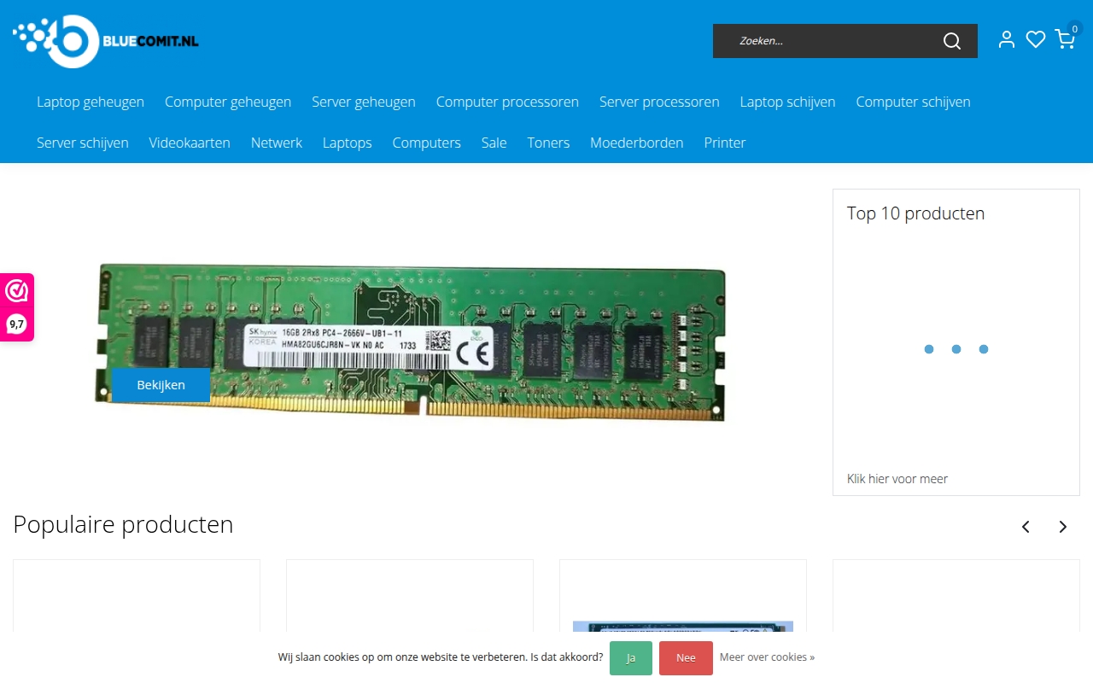
Task: Accept cookies with Ja button
Action: pos(631,658)
